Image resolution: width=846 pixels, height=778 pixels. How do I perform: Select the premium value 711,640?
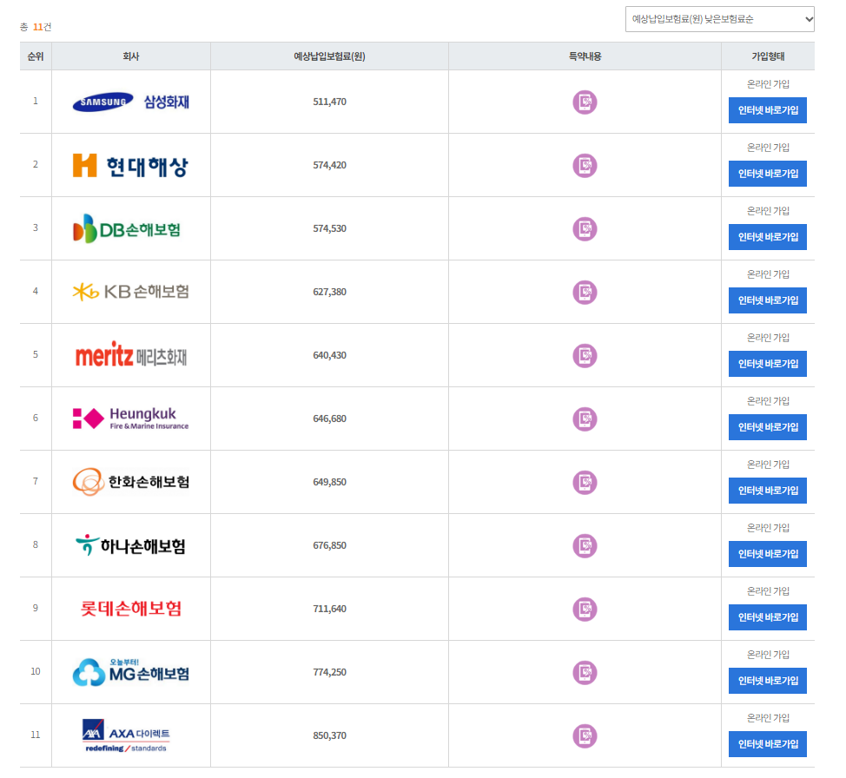(329, 610)
